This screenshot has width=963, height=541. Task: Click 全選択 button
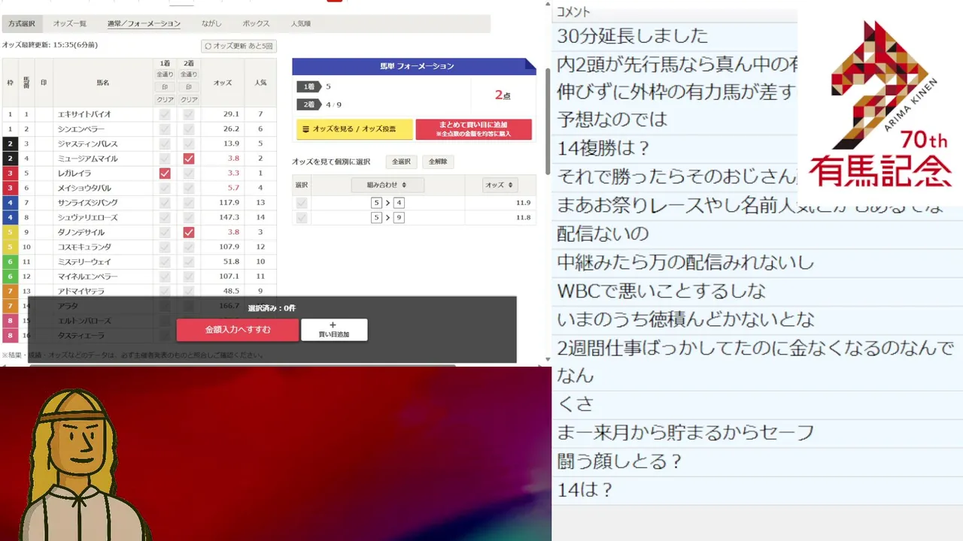pyautogui.click(x=401, y=162)
